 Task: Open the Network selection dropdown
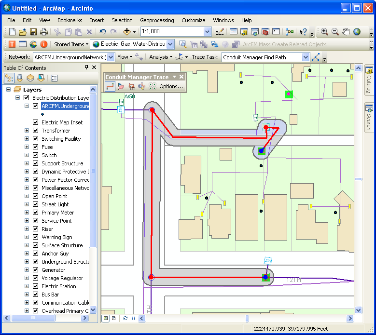(111, 57)
